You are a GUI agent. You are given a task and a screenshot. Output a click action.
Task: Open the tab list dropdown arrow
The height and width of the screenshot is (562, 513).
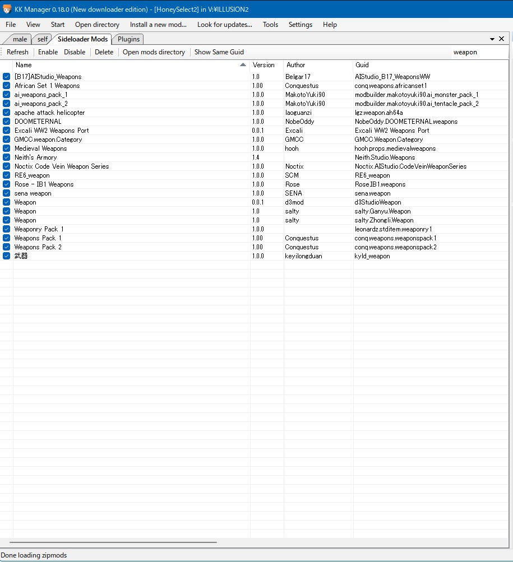click(x=492, y=39)
